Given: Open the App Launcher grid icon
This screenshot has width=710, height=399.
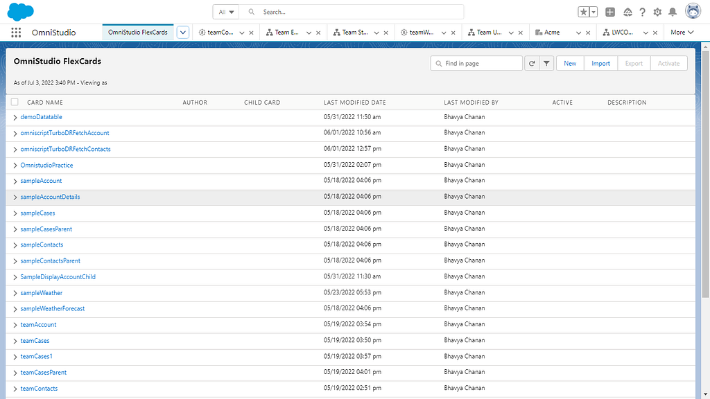Looking at the screenshot, I should click(16, 33).
